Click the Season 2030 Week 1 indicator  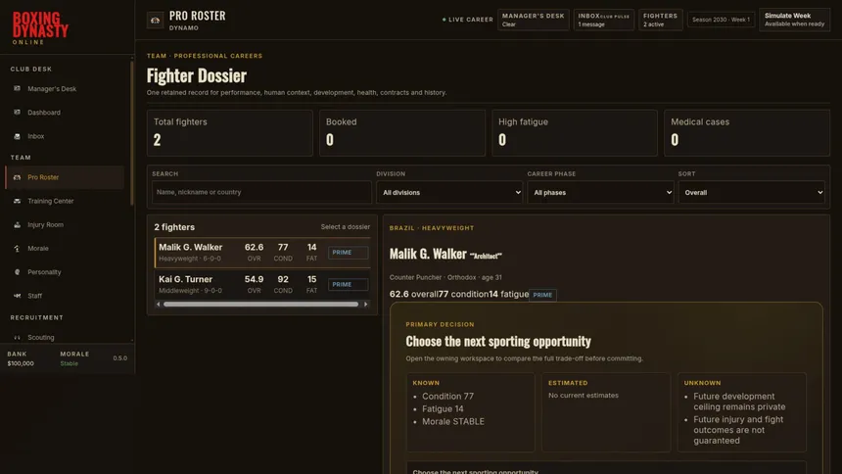click(x=721, y=20)
